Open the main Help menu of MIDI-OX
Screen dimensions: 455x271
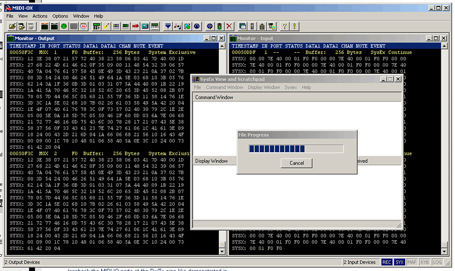click(98, 16)
